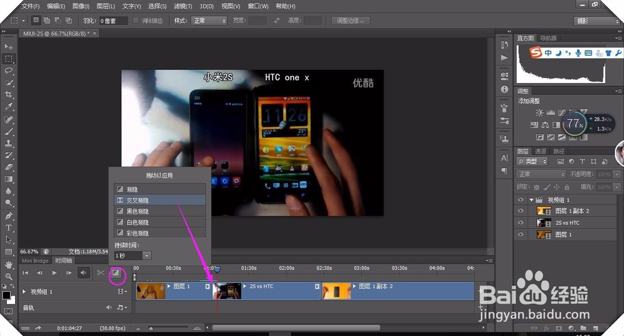Choose the 彩色渐隐 transition

(x=160, y=233)
